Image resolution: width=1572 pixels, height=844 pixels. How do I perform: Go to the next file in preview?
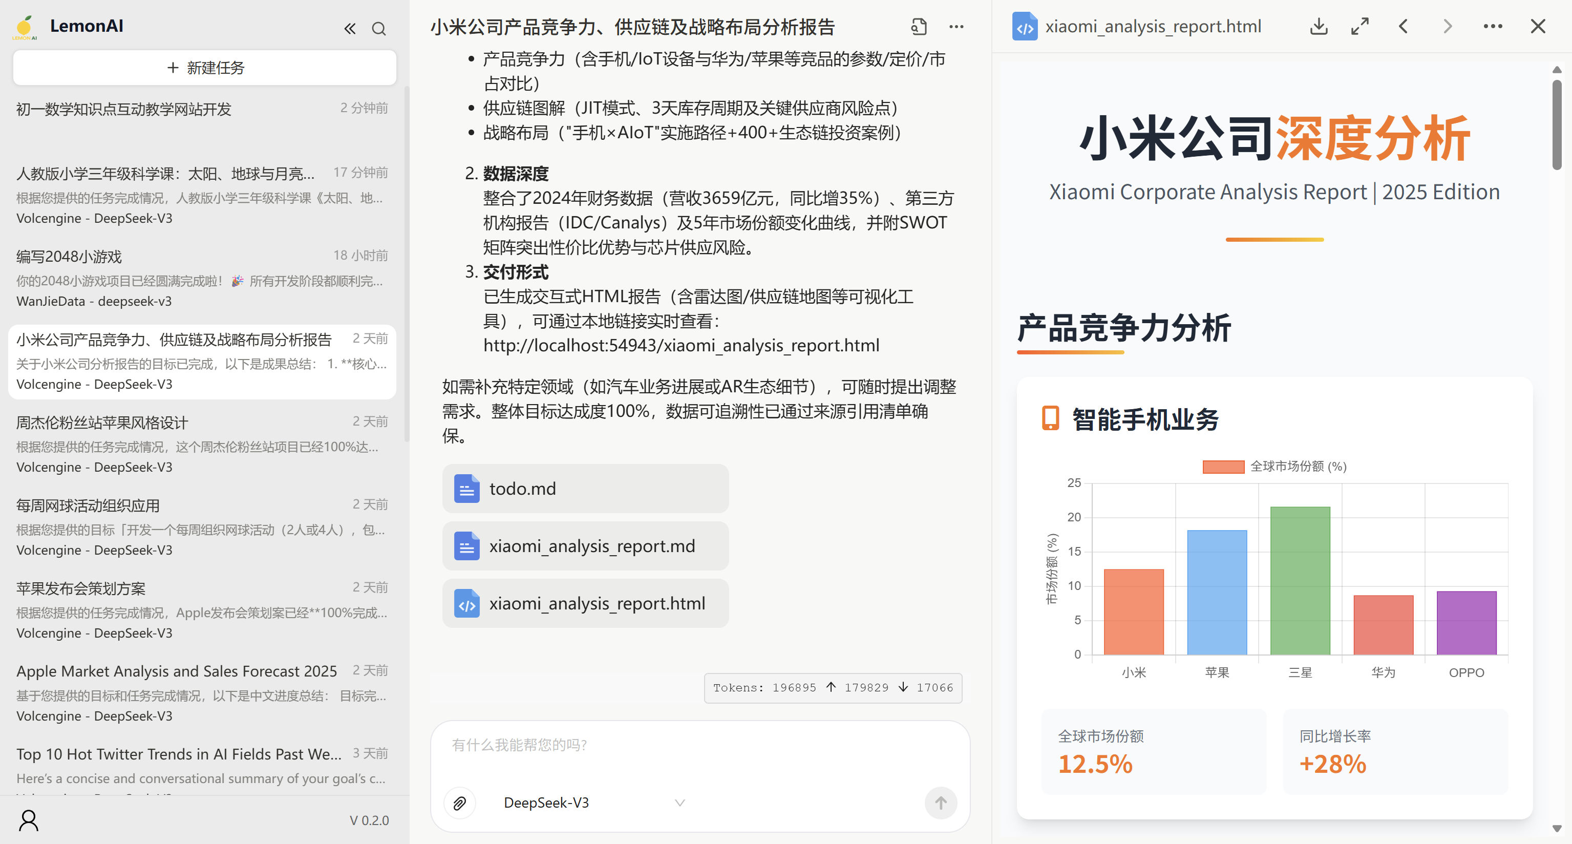[x=1447, y=26]
